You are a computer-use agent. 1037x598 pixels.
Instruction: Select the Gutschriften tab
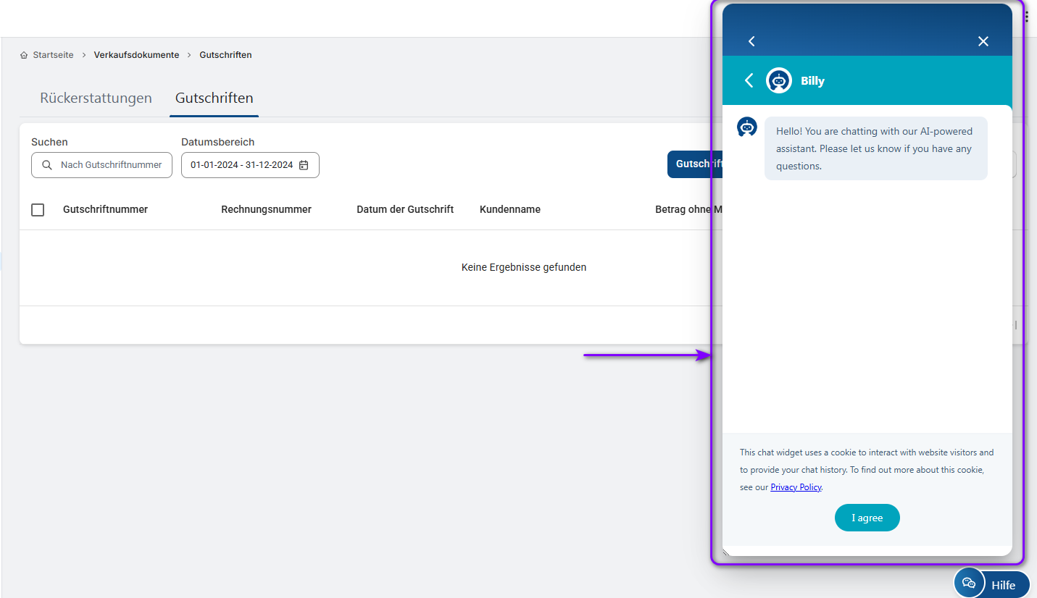[x=214, y=98]
